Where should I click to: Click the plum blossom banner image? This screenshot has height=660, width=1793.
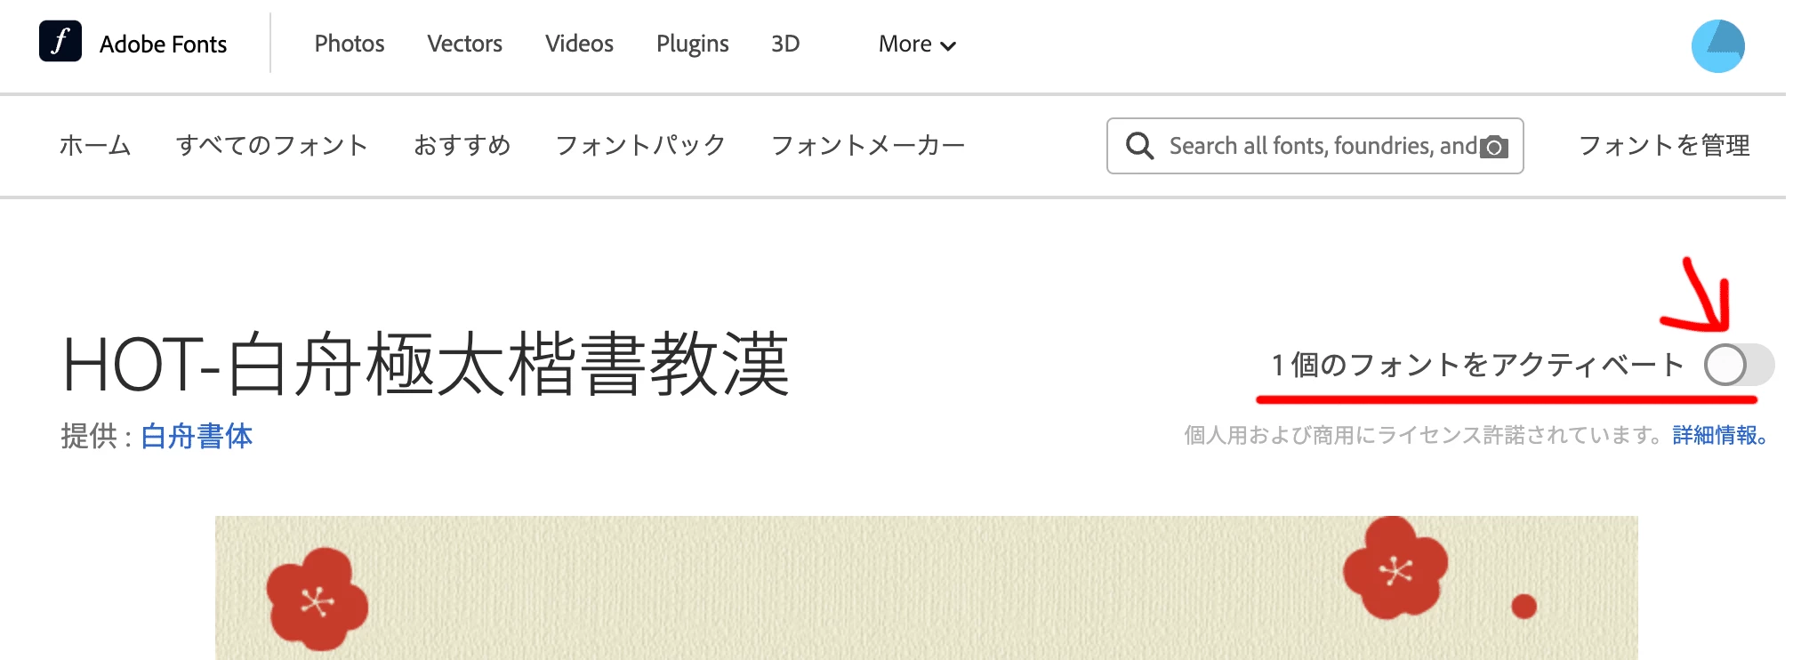(926, 588)
